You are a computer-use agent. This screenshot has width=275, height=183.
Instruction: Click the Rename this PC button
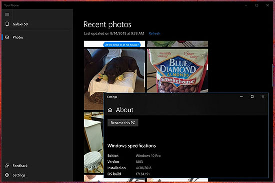(123, 123)
